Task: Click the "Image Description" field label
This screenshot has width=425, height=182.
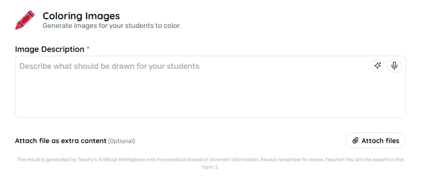Action: pyautogui.click(x=49, y=49)
